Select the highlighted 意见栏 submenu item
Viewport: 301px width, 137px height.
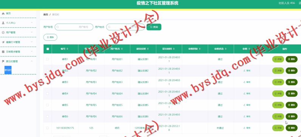pyautogui.click(x=8, y=70)
